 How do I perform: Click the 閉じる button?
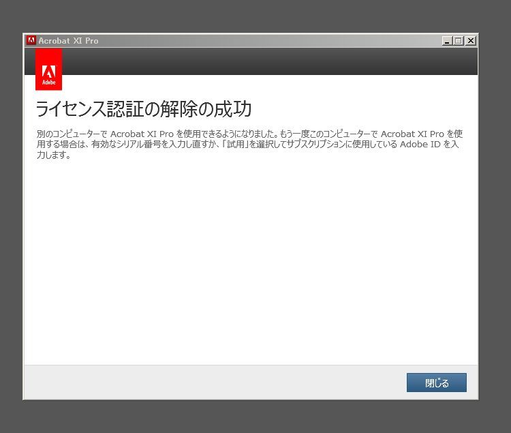(x=436, y=383)
